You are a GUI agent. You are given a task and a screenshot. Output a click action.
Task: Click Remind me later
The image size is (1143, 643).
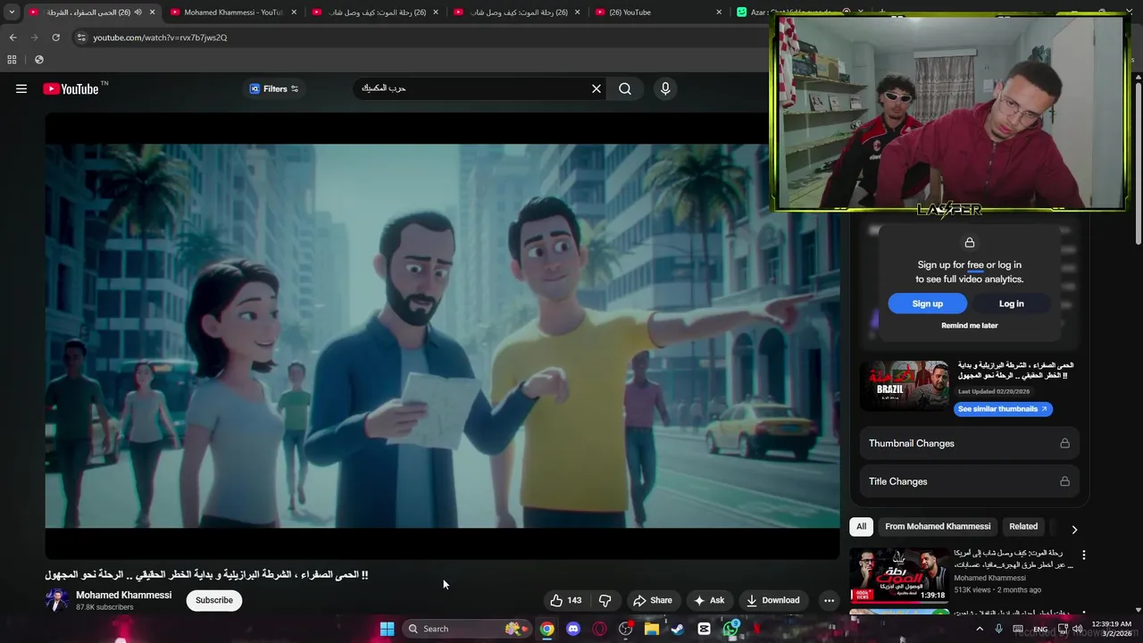[x=969, y=326]
